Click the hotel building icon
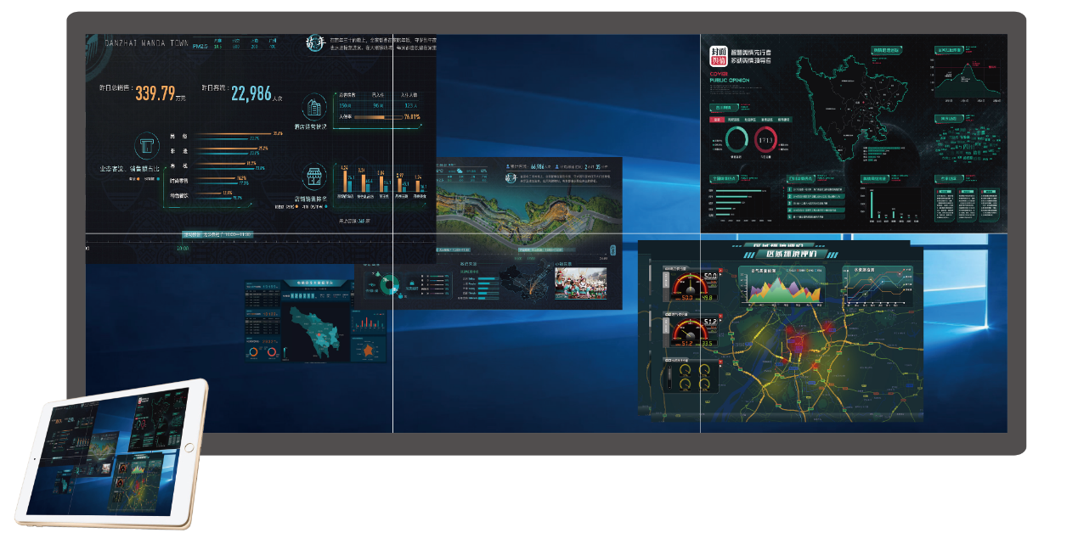The image size is (1078, 544). pos(315,107)
